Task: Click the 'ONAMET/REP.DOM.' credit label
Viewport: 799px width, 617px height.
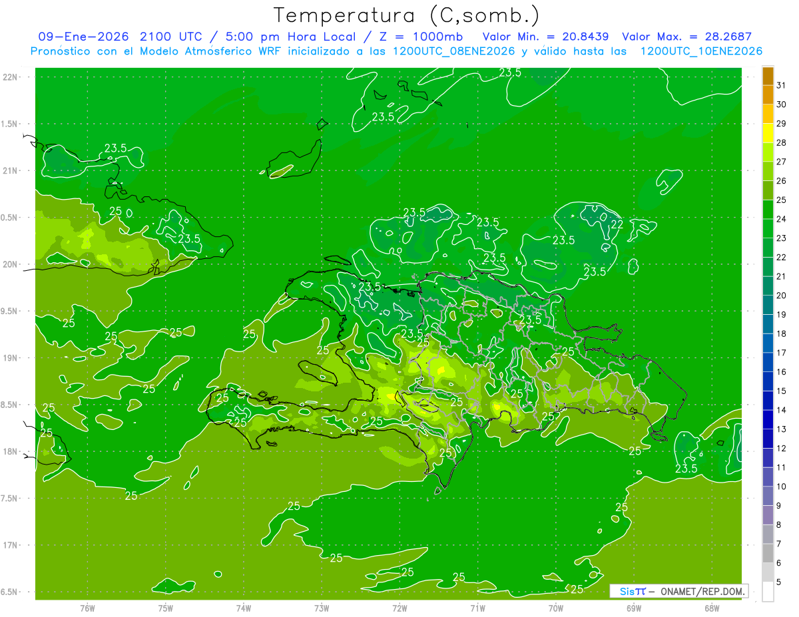Action: (702, 591)
